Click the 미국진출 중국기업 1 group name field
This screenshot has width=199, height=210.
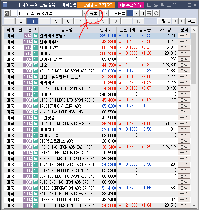point(50,13)
